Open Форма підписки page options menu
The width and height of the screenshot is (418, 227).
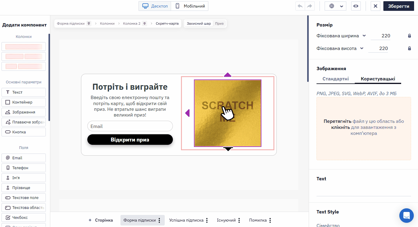coord(159,220)
